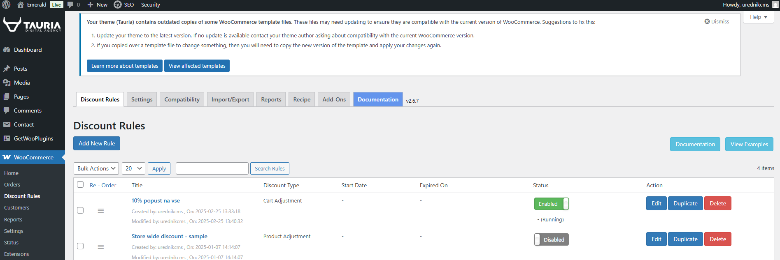Click the Comments speech bubble sidebar icon
Screen dimensions: 780x260
[x=7, y=110]
